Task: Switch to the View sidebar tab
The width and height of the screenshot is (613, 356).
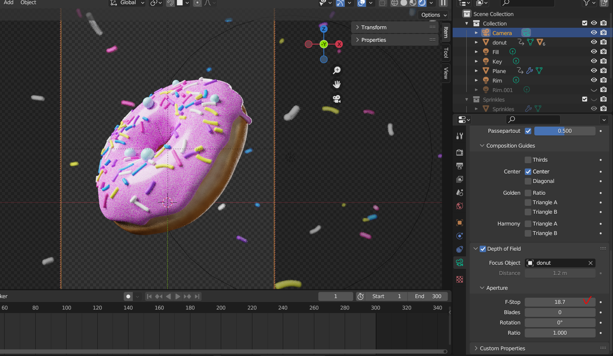Action: point(446,73)
